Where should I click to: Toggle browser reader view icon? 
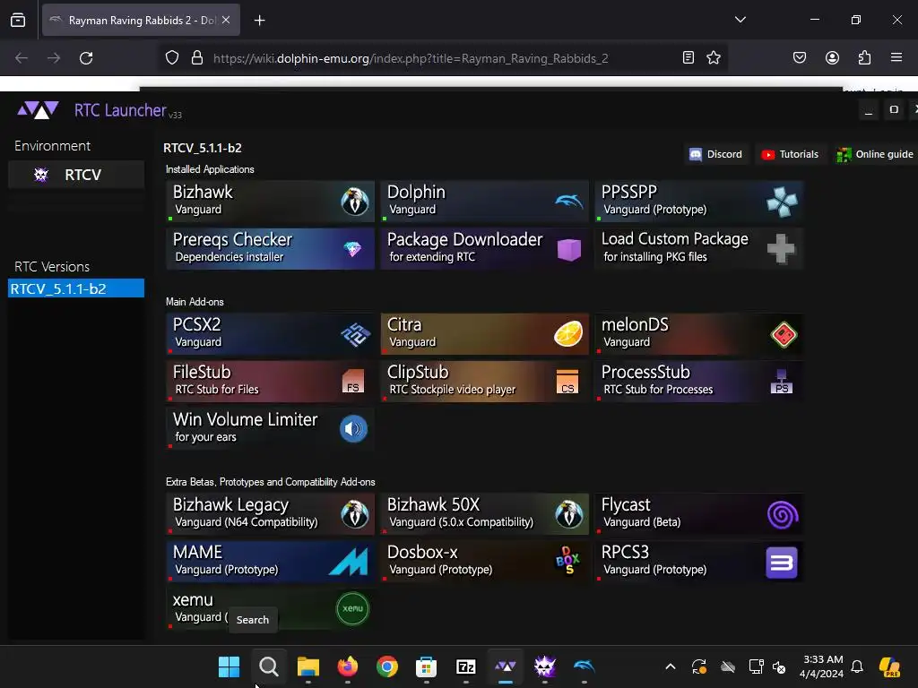click(688, 57)
